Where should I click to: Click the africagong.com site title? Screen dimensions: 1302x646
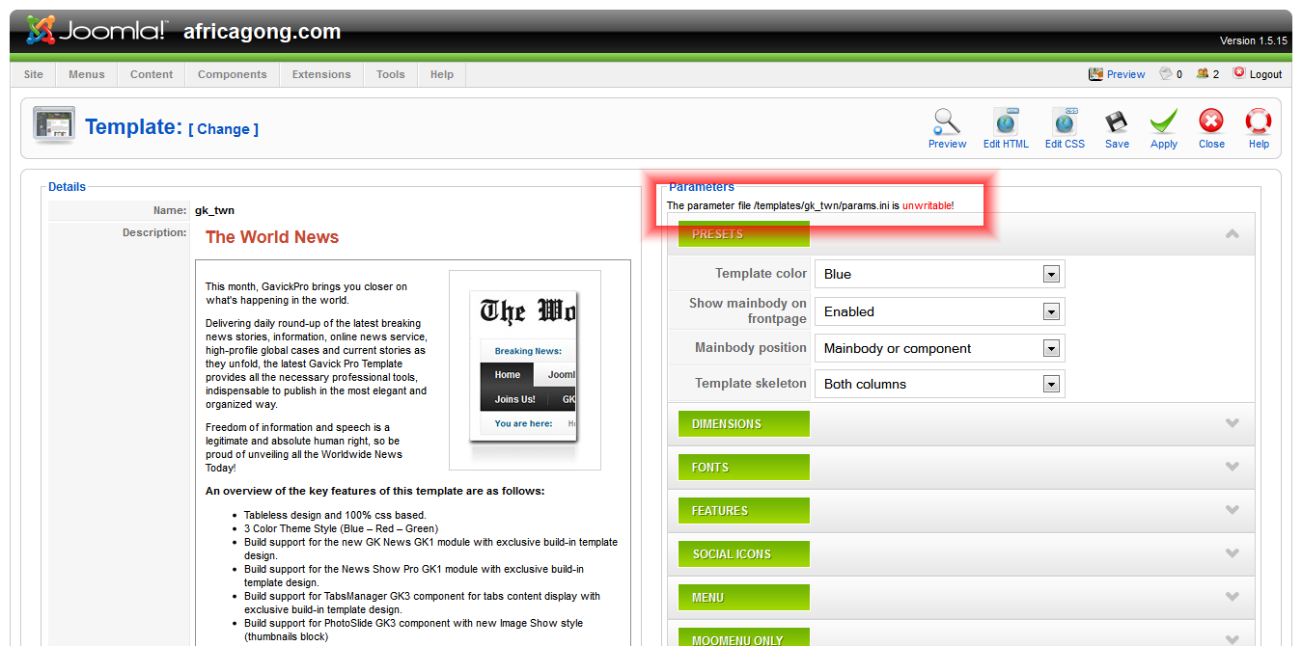(x=263, y=32)
